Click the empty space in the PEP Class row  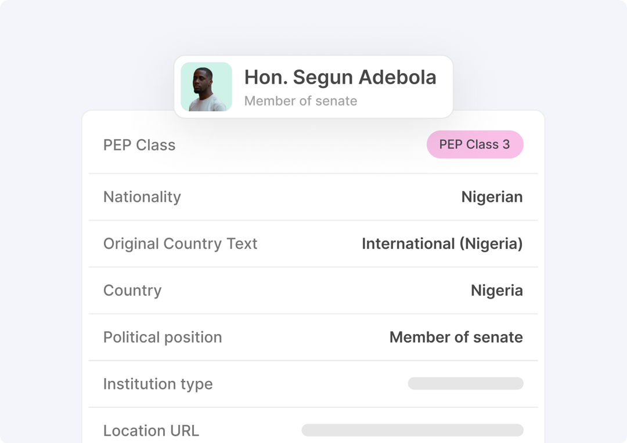300,145
